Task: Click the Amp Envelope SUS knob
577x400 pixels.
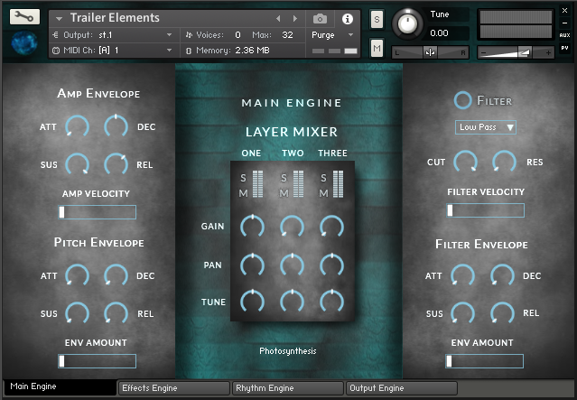Action: pyautogui.click(x=77, y=164)
